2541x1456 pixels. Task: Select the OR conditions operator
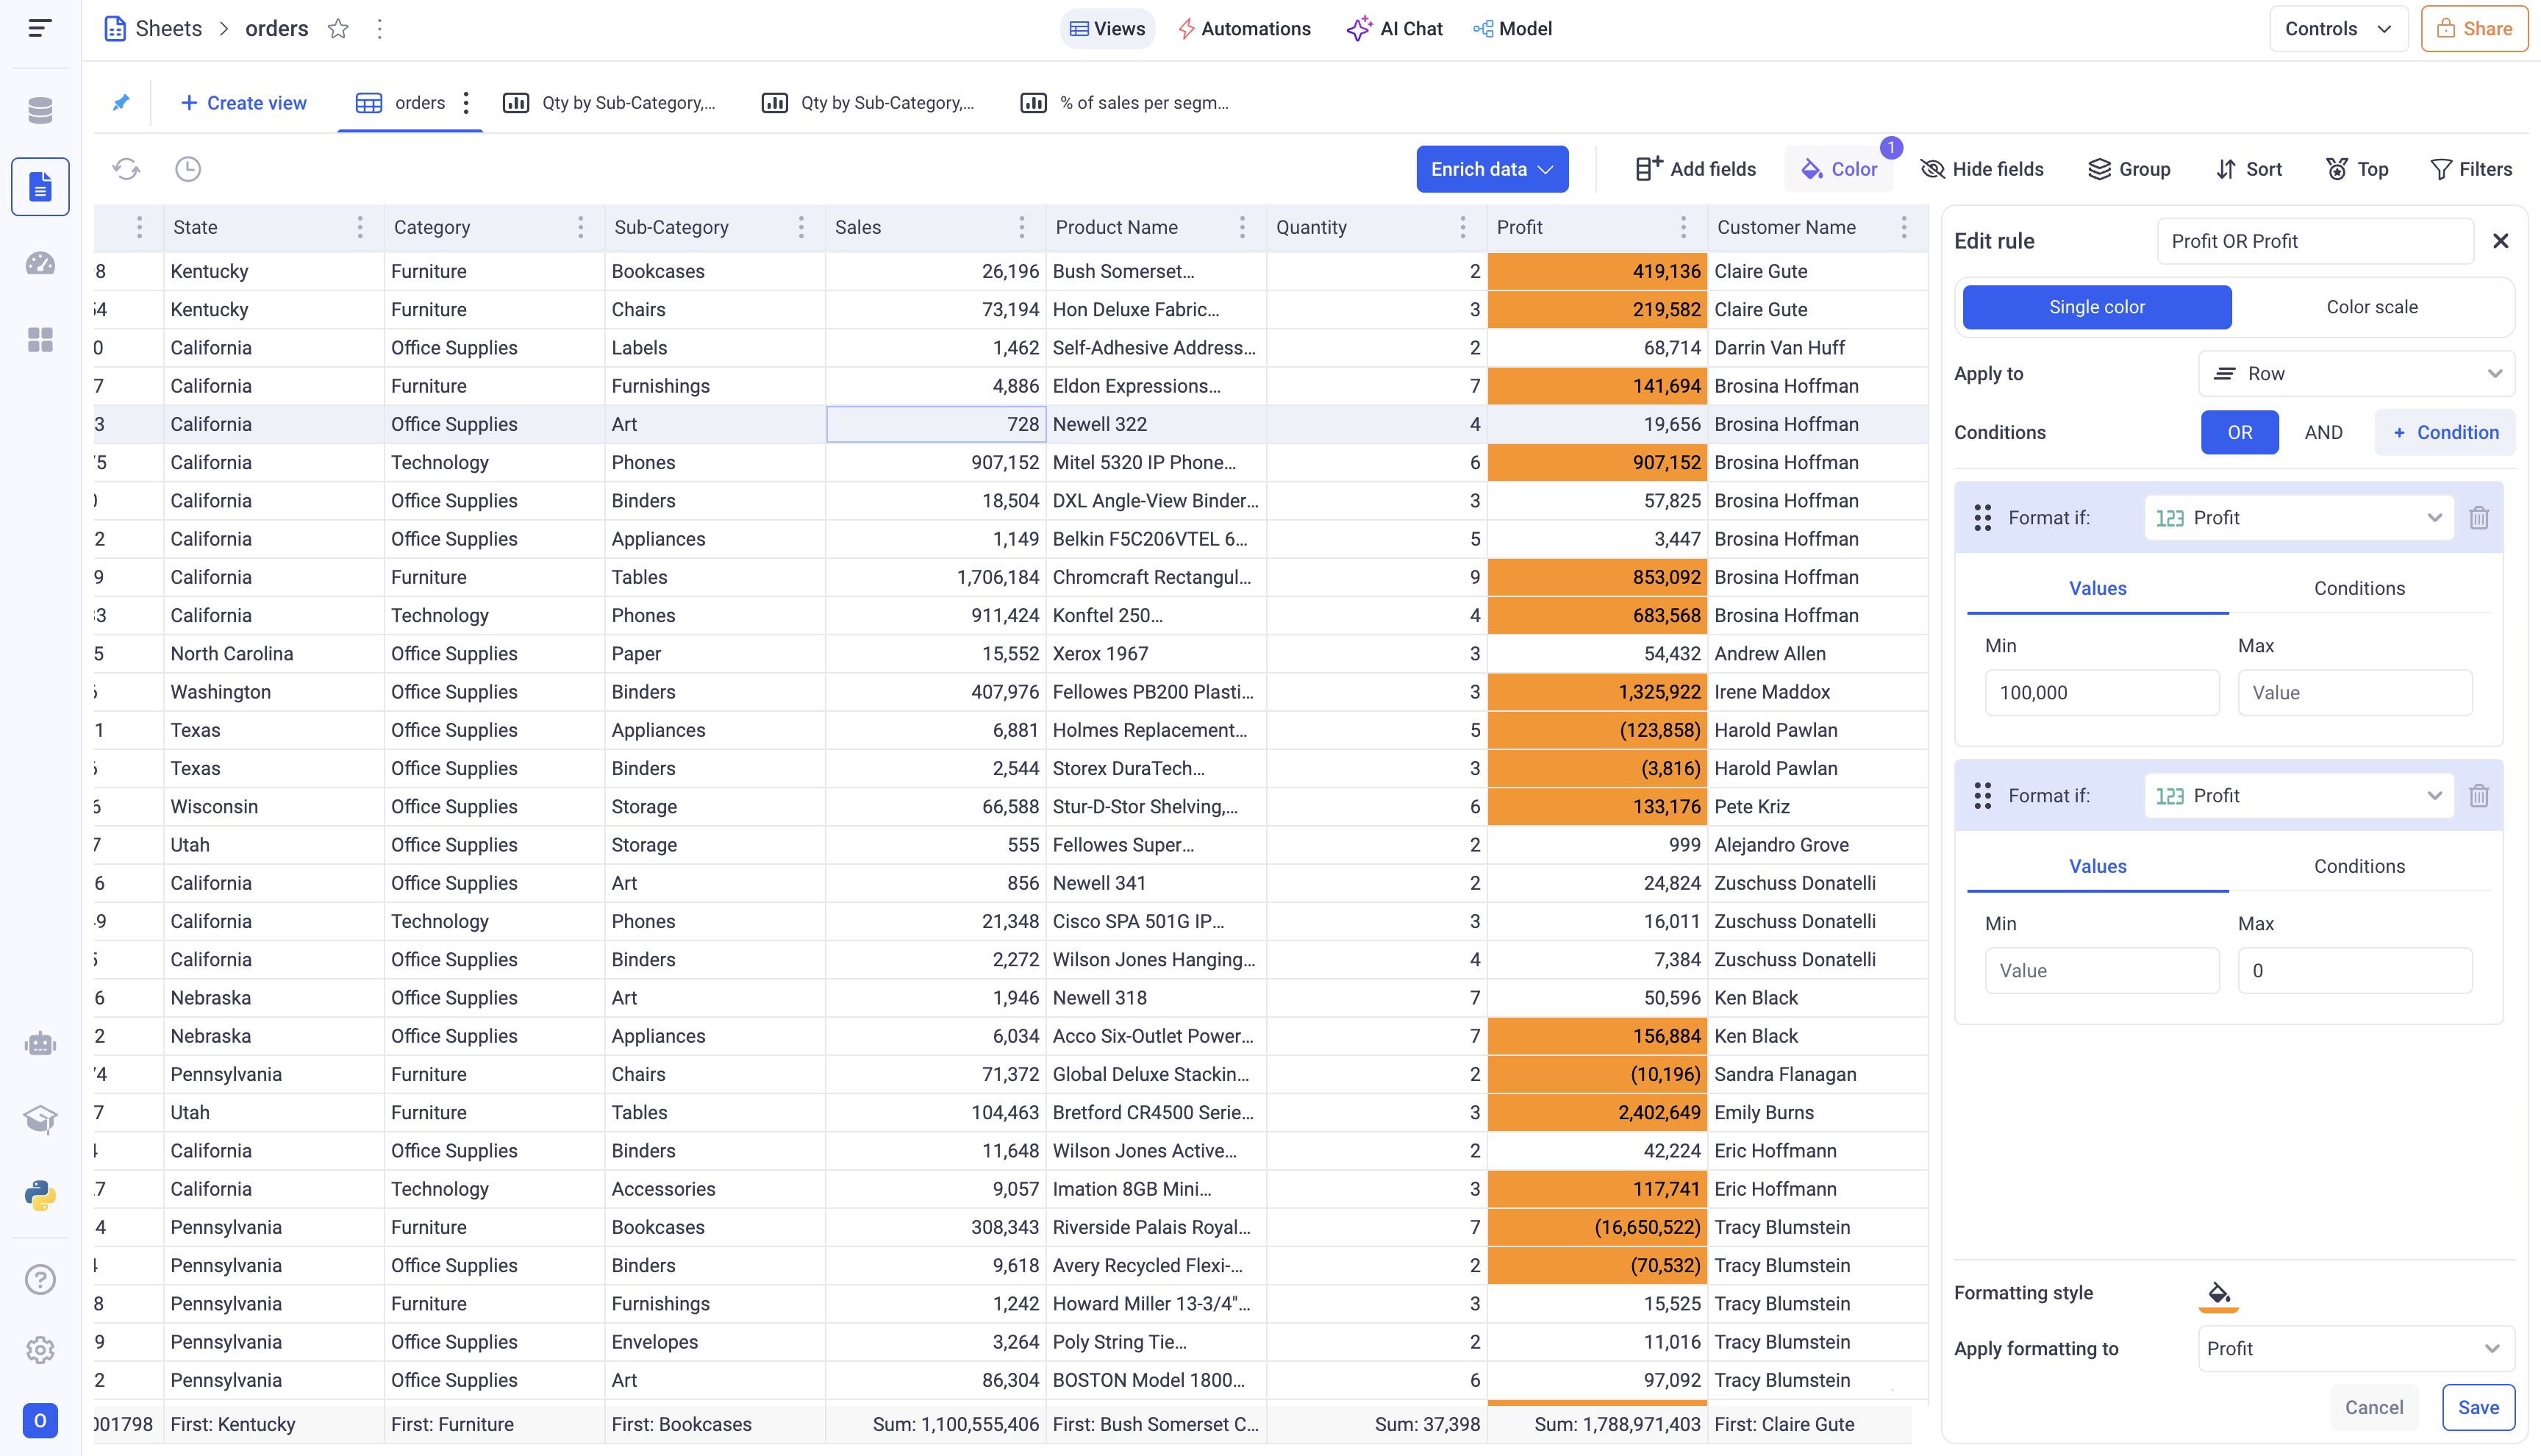tap(2239, 432)
